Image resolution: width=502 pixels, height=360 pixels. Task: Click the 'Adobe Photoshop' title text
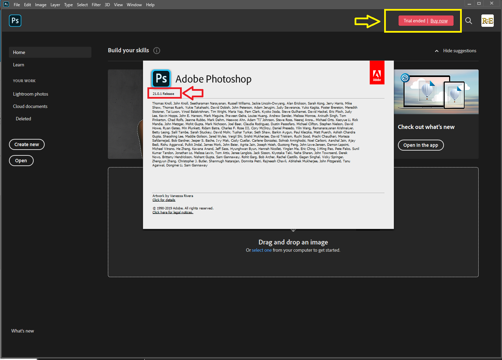[x=213, y=79]
